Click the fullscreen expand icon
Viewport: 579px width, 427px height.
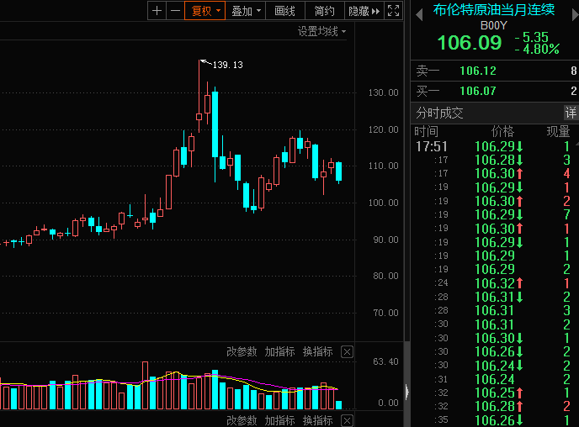[393, 11]
